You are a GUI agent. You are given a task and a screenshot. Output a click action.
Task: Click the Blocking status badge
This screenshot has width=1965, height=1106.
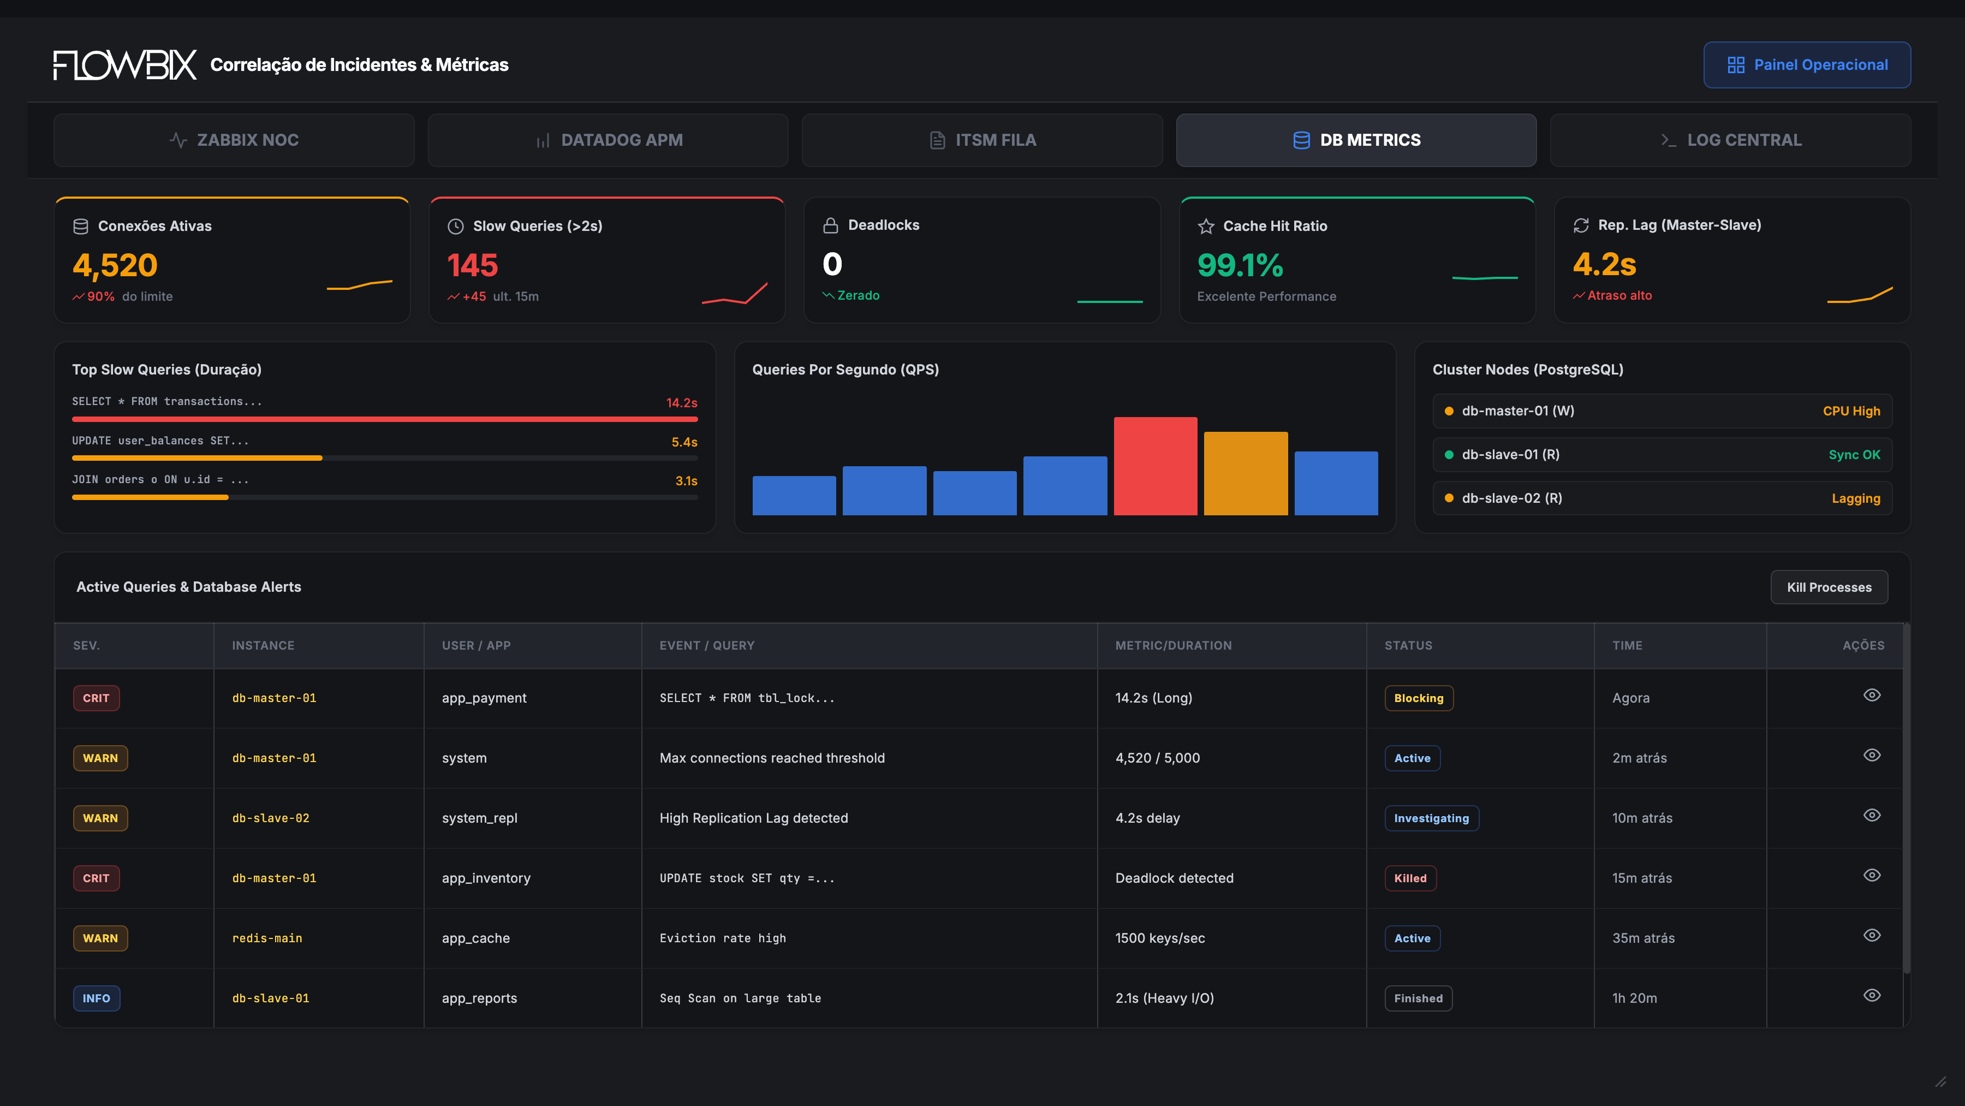point(1419,699)
